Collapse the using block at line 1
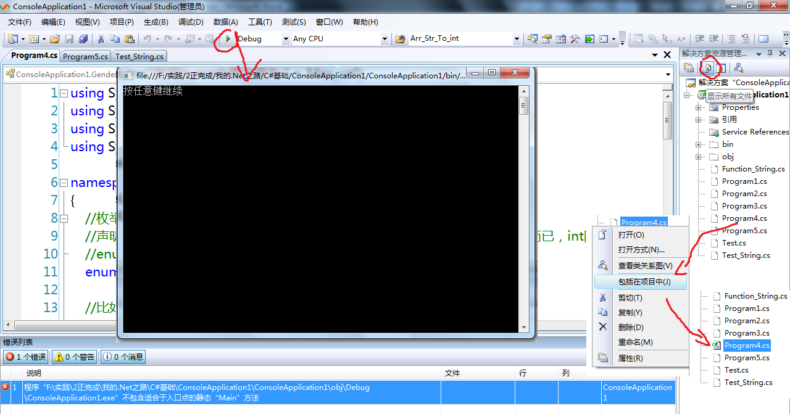 (64, 93)
